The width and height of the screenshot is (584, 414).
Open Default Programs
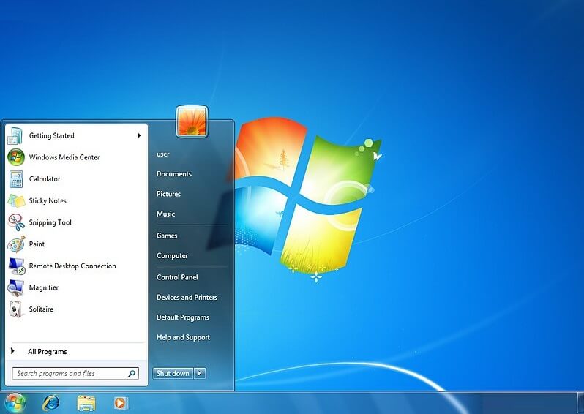pos(182,317)
